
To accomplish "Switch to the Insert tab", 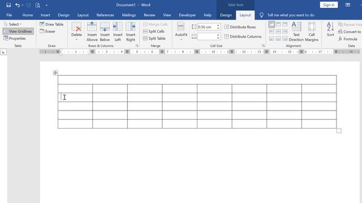I will click(45, 15).
